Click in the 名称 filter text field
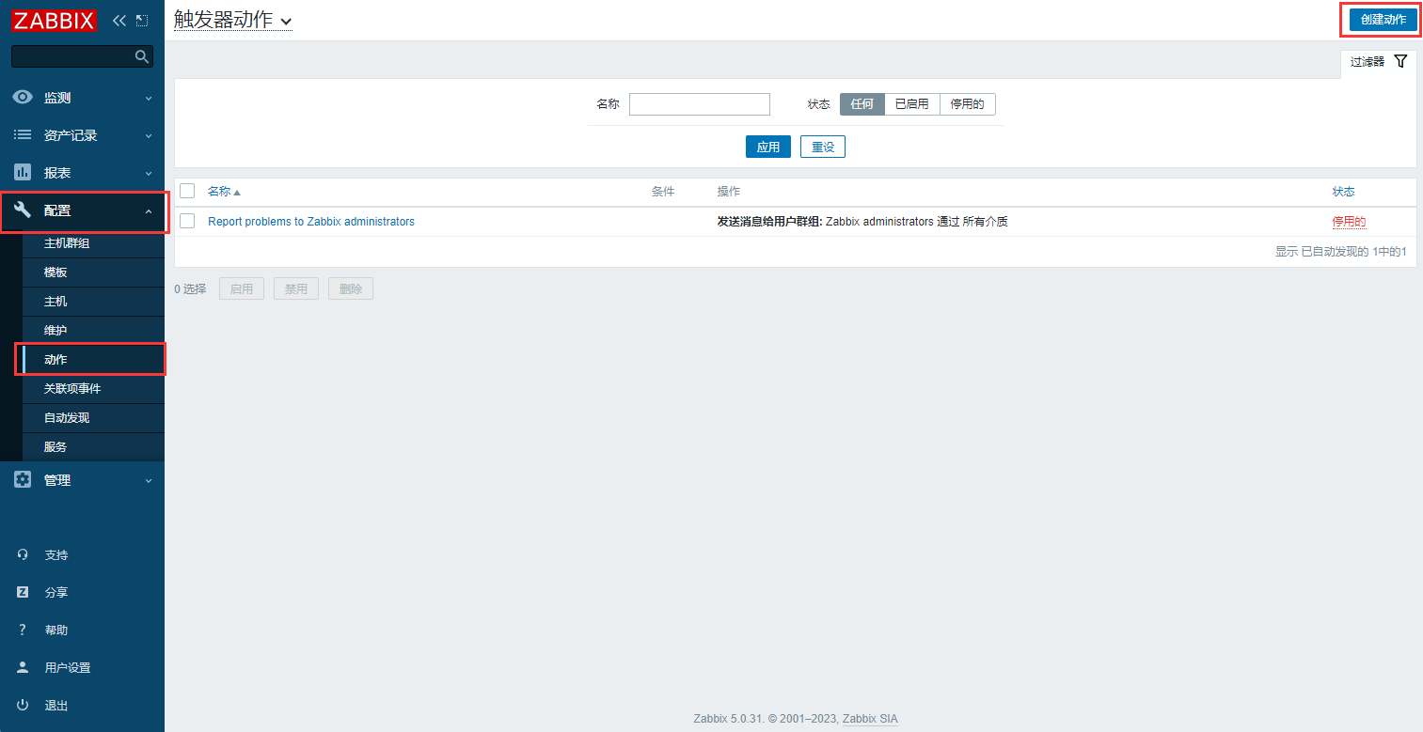Viewport: 1423px width, 732px height. (x=699, y=104)
